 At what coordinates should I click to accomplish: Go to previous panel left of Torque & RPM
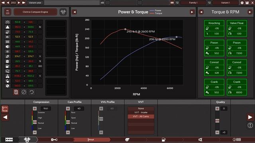tap(201, 12)
